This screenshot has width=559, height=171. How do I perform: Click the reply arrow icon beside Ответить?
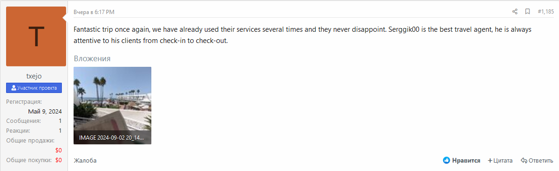click(x=524, y=161)
